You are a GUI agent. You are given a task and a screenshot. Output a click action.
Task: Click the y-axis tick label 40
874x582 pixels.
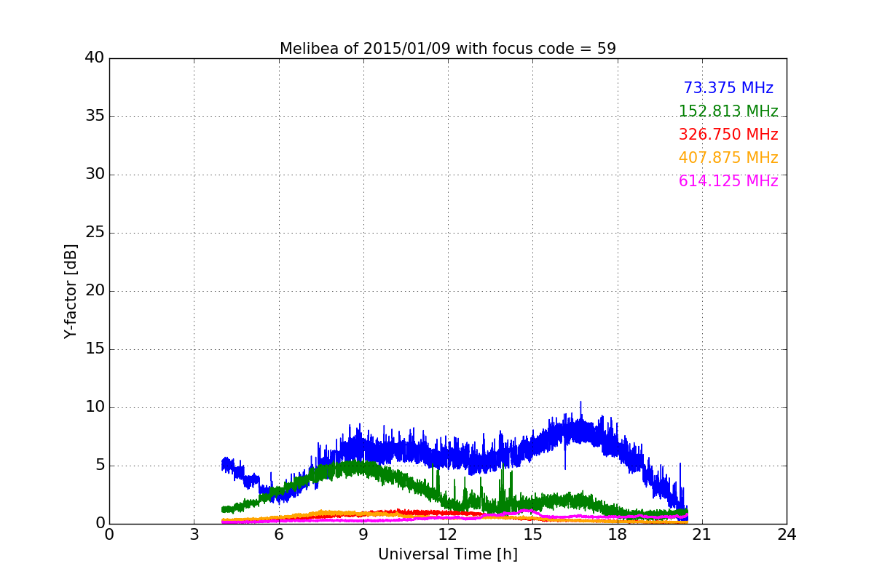[x=95, y=58]
